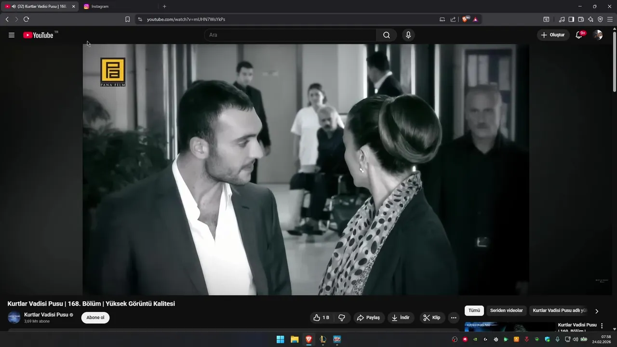This screenshot has width=617, height=347.
Task: Open Leo AI assistant sparkle icon
Action: (590, 19)
